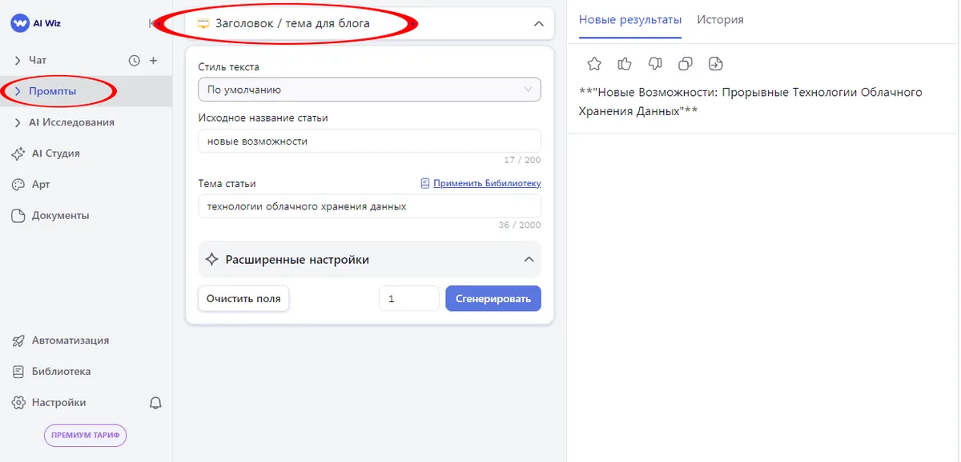Give a thumbs up to the generated headline
The height and width of the screenshot is (462, 961).
pos(625,63)
